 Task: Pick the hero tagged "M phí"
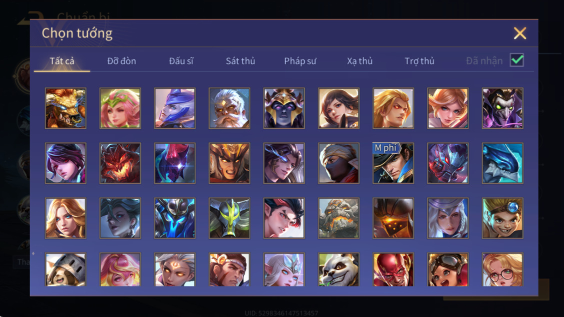[x=393, y=163]
